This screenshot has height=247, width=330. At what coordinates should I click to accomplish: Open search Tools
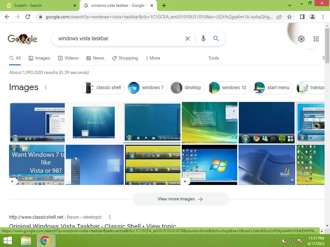(213, 58)
